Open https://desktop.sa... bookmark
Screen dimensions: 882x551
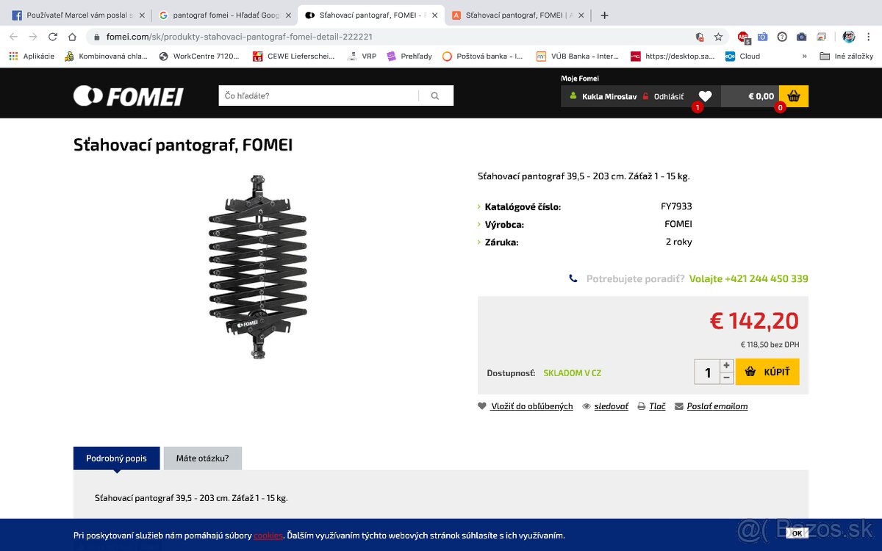coord(672,56)
